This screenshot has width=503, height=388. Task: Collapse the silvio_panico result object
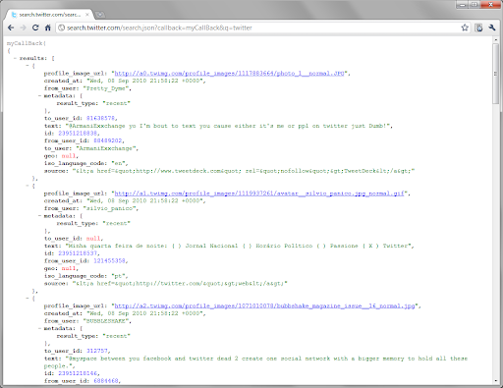point(28,186)
